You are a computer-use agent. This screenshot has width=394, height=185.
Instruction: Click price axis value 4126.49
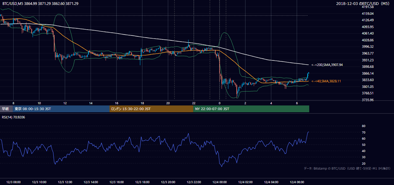click(x=367, y=20)
